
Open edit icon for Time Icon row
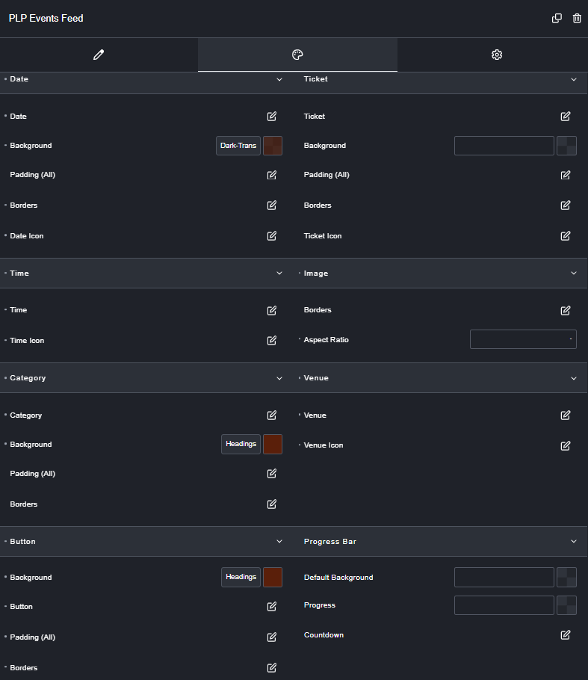click(272, 341)
